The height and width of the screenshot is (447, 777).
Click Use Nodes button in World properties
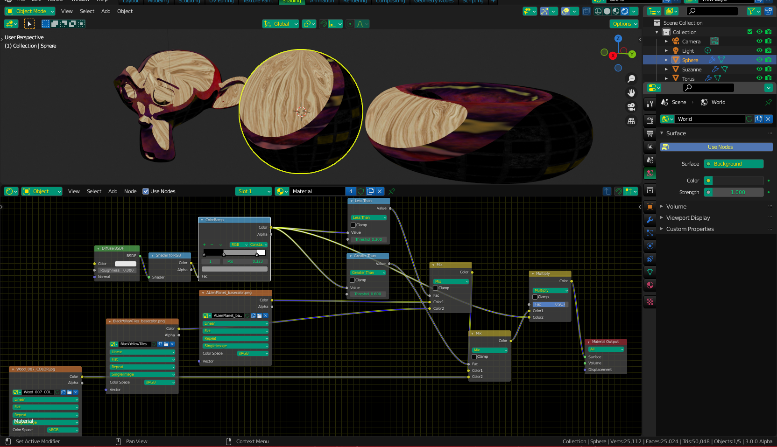click(x=716, y=147)
